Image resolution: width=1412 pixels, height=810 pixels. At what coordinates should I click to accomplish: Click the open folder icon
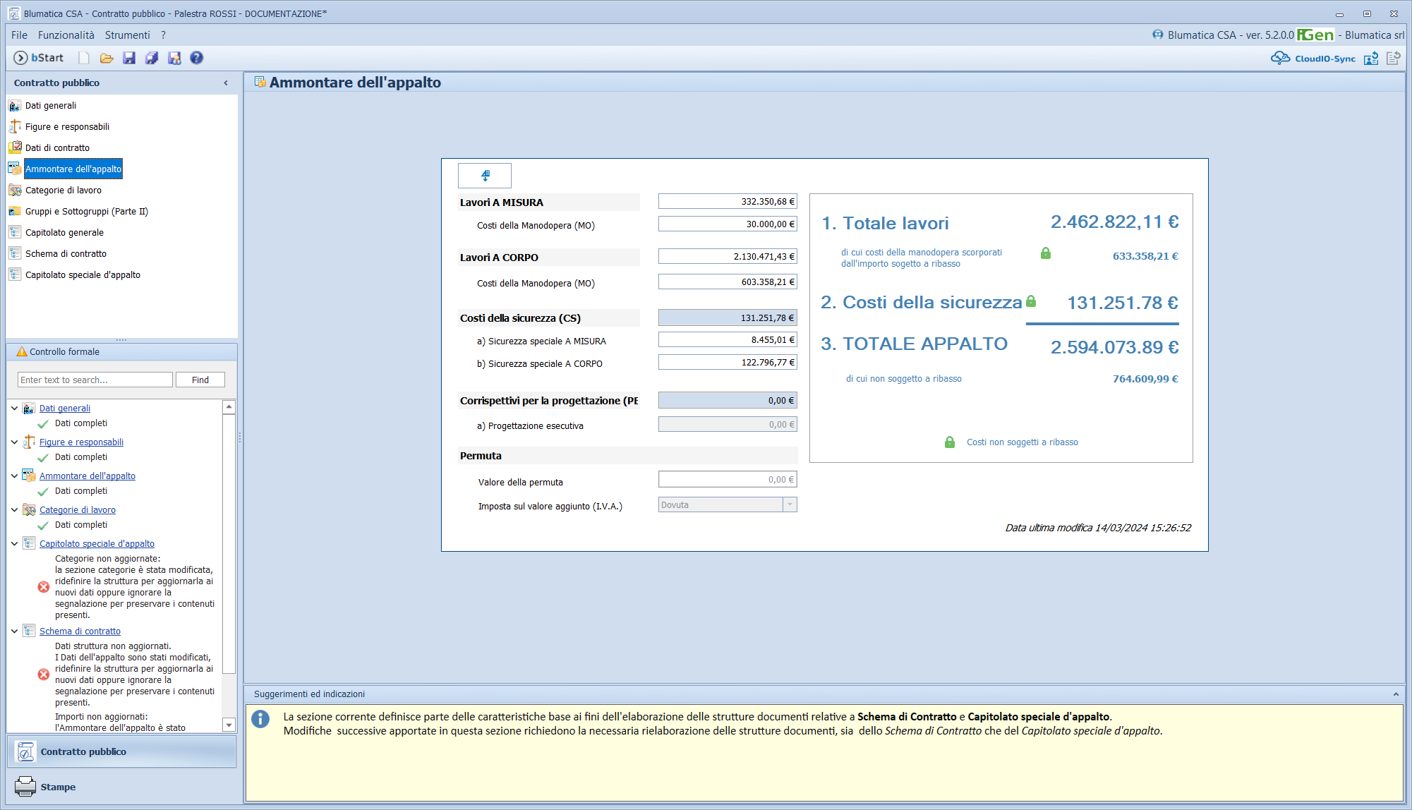[x=107, y=58]
